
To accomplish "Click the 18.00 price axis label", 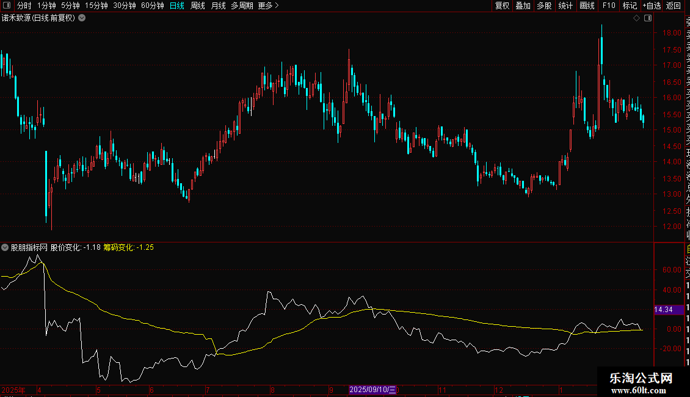I will click(672, 33).
